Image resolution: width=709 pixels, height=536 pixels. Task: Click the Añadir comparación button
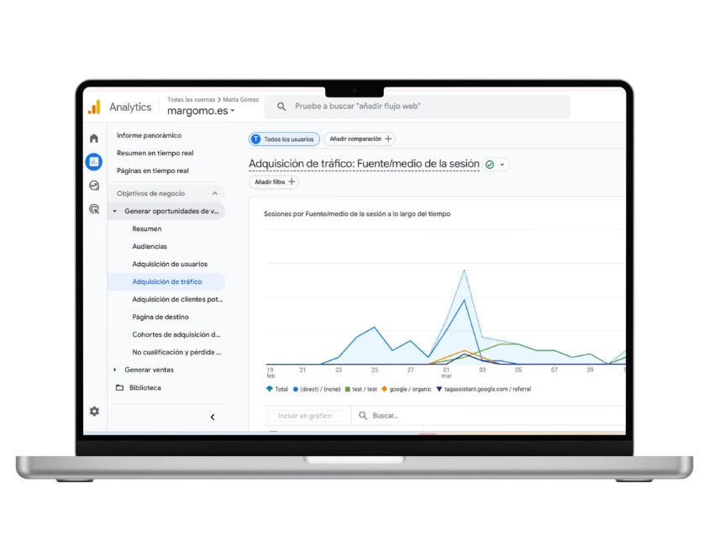360,139
